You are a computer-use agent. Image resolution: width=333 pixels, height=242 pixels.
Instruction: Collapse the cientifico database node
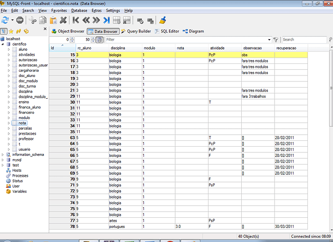(x=2, y=44)
